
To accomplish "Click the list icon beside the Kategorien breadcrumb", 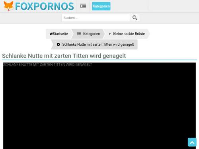I will click(x=79, y=34).
